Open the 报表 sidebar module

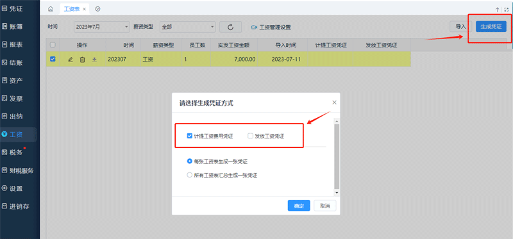[12, 45]
